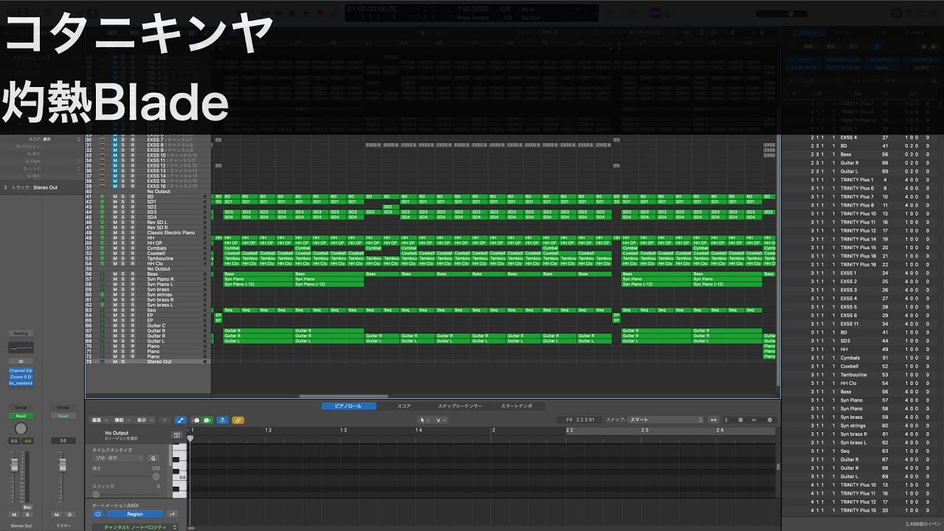Toggle the automation power icon

[x=97, y=514]
